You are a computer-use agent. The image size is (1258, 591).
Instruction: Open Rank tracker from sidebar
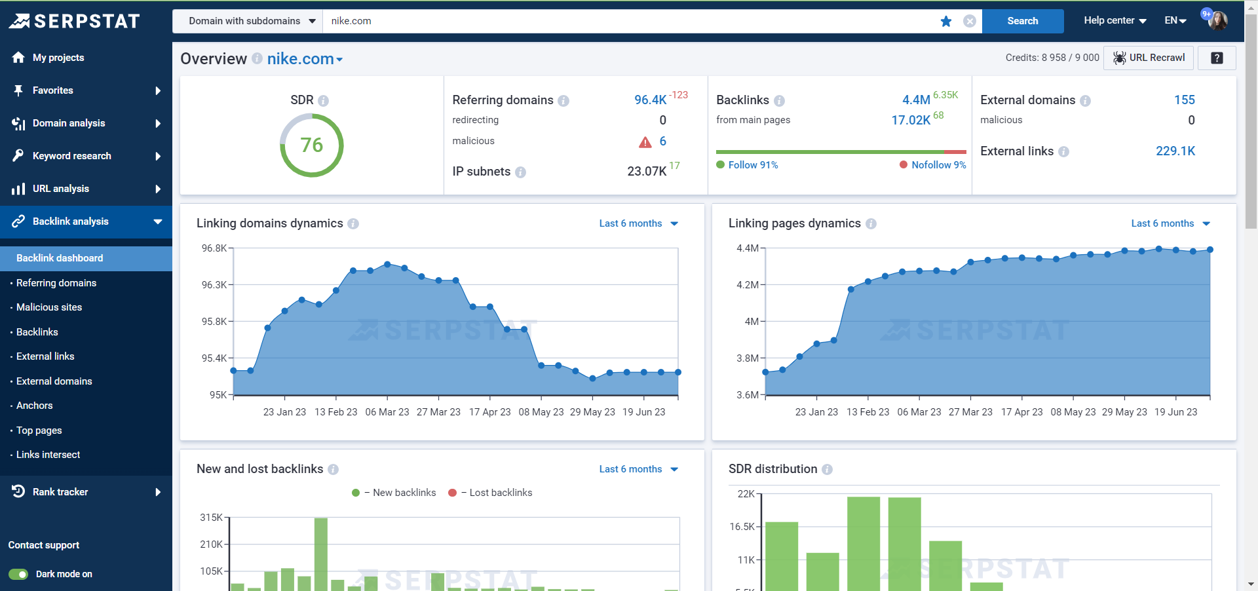coord(60,492)
